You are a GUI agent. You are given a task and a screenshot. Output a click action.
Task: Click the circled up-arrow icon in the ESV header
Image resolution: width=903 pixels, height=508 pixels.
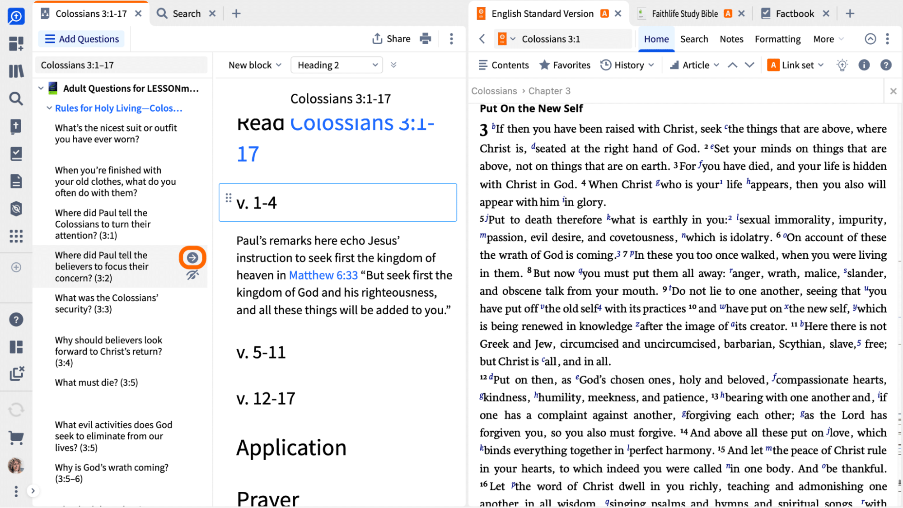pyautogui.click(x=870, y=39)
